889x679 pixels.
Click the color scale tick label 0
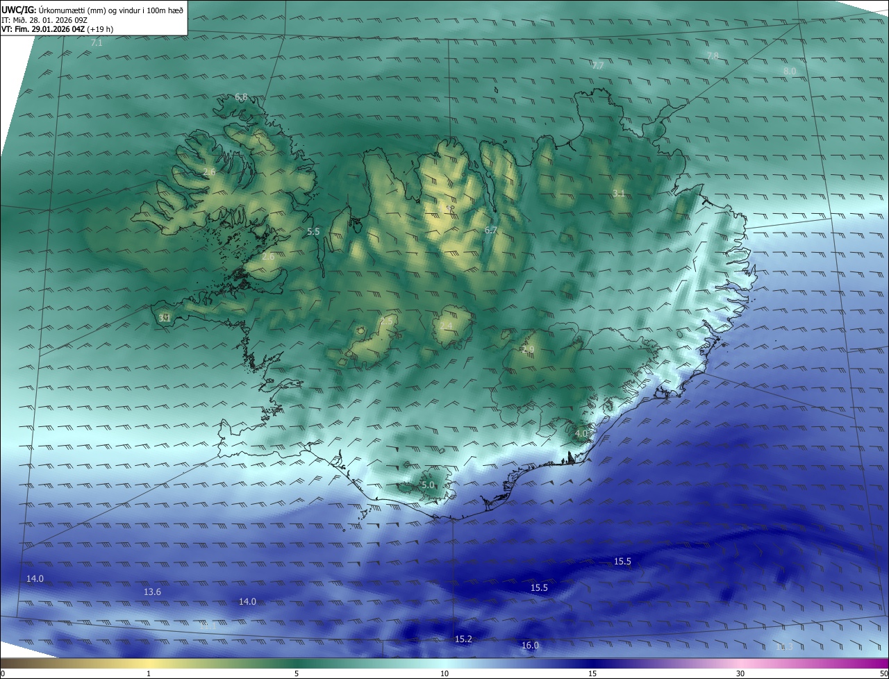click(x=3, y=673)
